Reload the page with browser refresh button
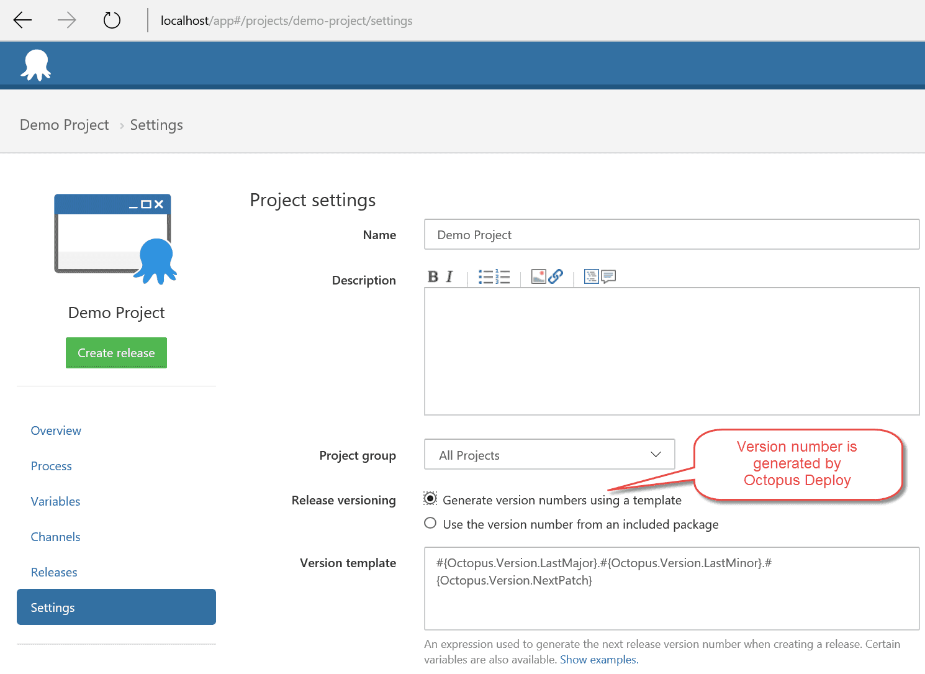925x674 pixels. 112,20
